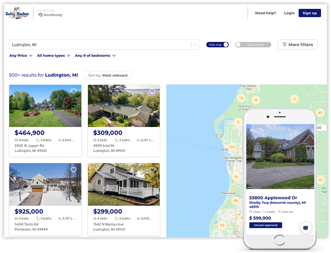
Task: Toggle the Save search switch
Action: click(253, 45)
